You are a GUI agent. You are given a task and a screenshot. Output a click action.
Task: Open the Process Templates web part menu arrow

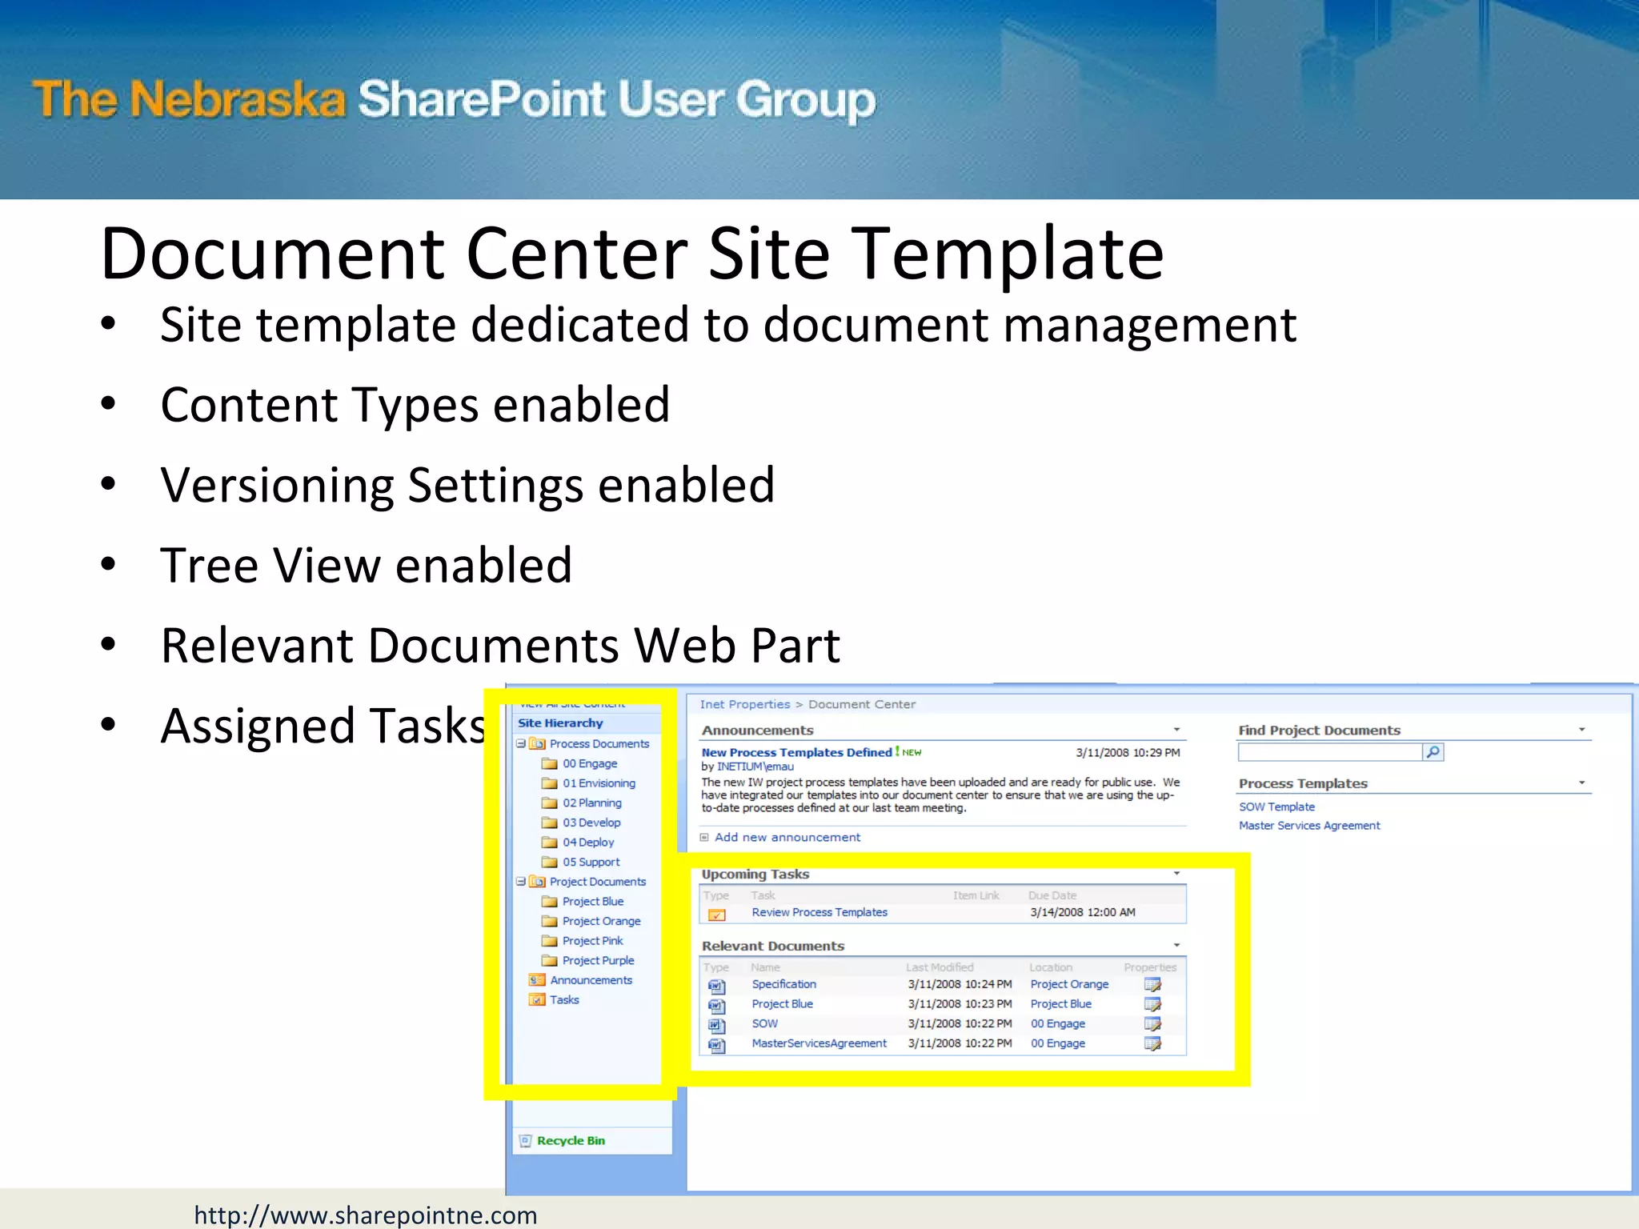tap(1581, 783)
